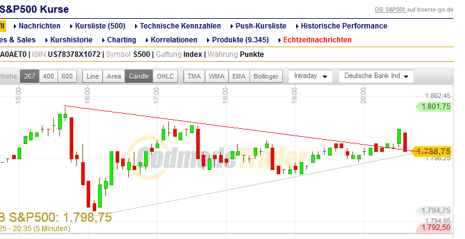This screenshot has width=465, height=239.
Task: Open Historische Performance tab
Action: coord(344,26)
